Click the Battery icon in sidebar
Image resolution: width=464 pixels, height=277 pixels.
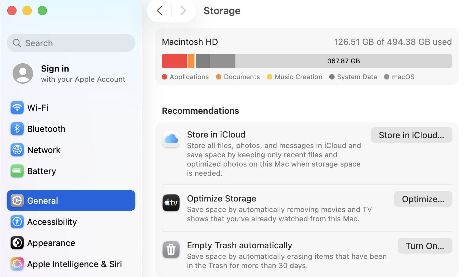tap(17, 171)
